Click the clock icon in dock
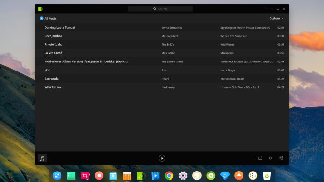Viewport: 324px width, 182px height. [x=253, y=176]
